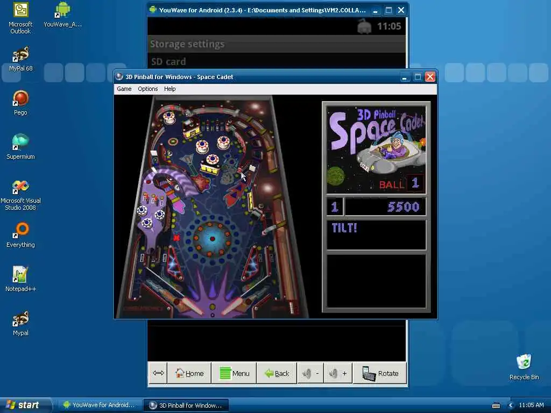Click the Android notification icon in YouWave
Viewport: 551px width, 413px height.
pyautogui.click(x=364, y=26)
